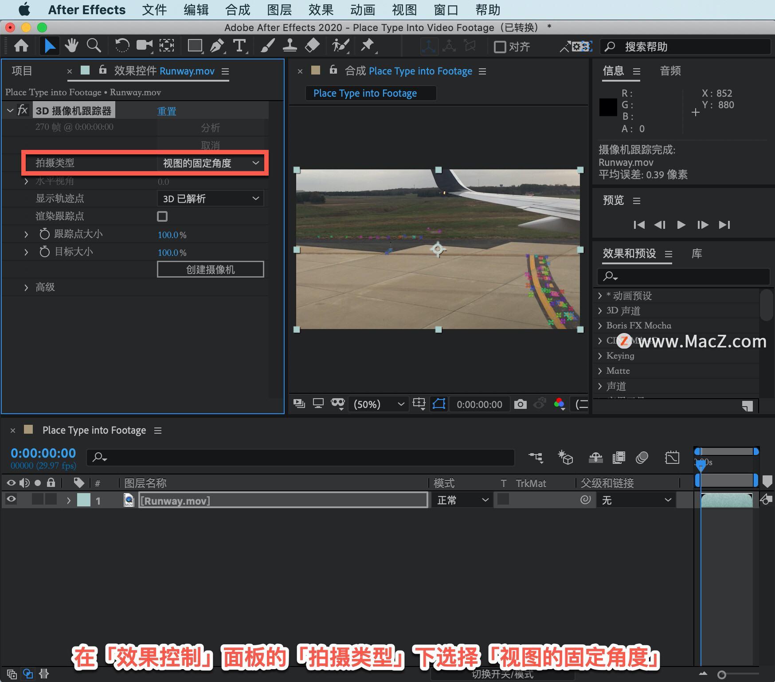Collapse the 3D 摄像机跟踪器 effect
The image size is (775, 682).
tap(10, 110)
